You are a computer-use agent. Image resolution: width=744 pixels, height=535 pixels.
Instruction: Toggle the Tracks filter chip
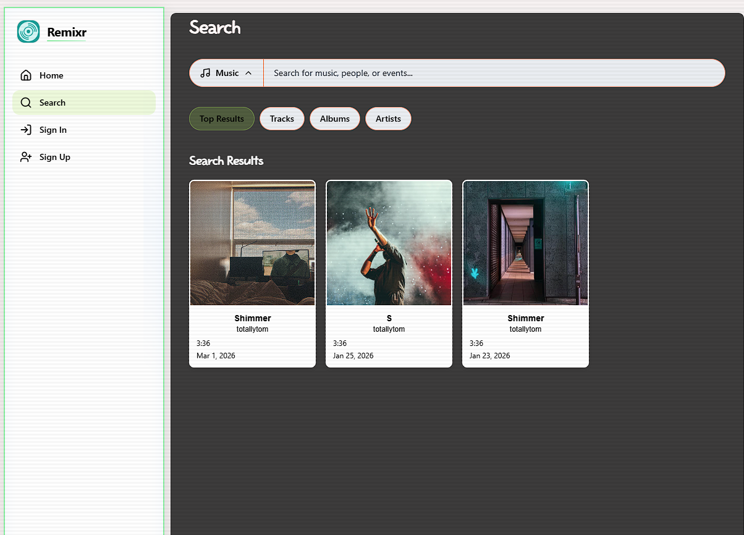click(x=282, y=118)
